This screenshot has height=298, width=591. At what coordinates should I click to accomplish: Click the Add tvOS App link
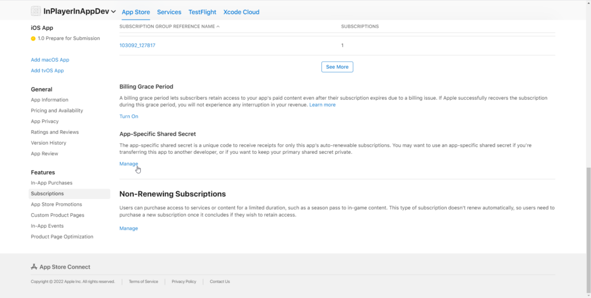coord(47,70)
